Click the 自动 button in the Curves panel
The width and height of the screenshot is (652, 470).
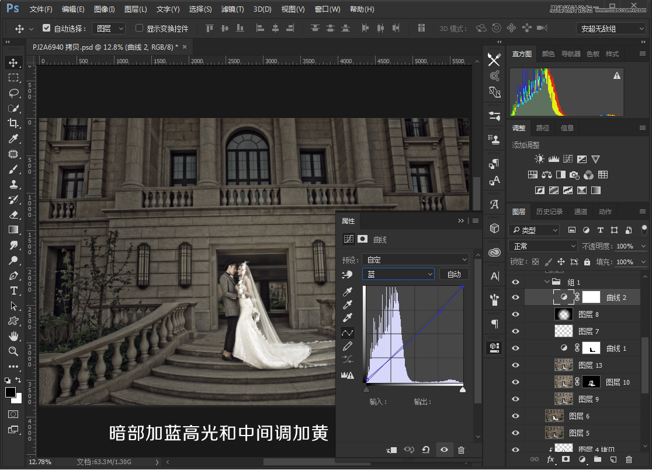(x=454, y=274)
